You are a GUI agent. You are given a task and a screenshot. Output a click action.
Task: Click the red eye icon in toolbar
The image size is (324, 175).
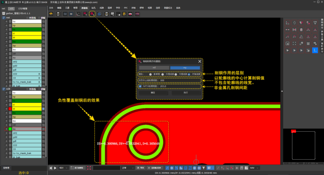pos(130,14)
